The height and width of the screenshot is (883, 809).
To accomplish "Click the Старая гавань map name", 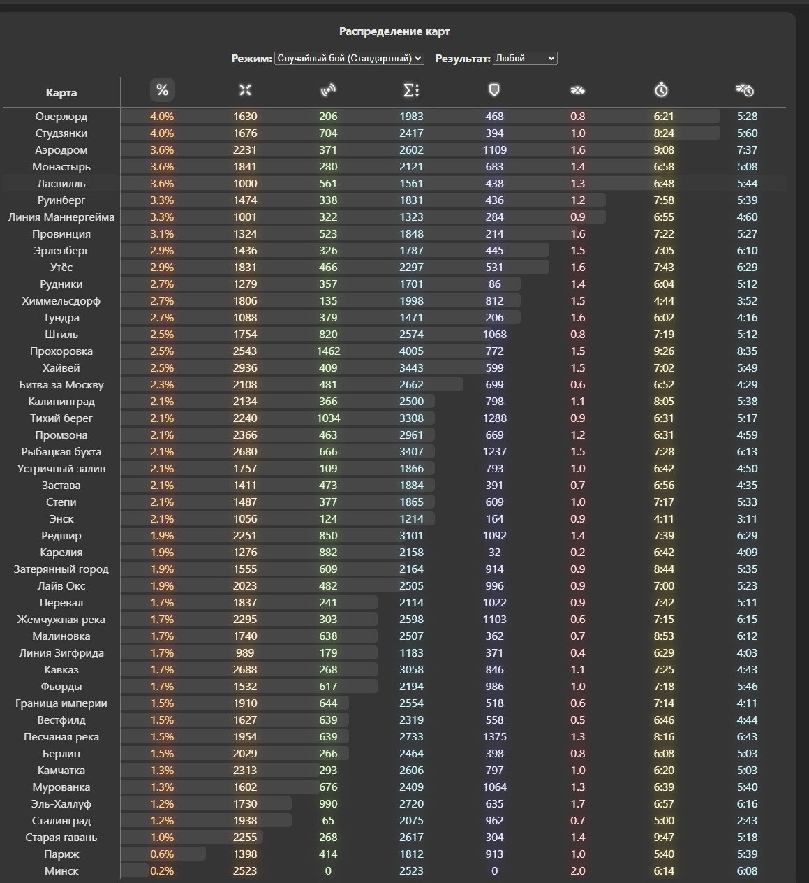I will [61, 838].
